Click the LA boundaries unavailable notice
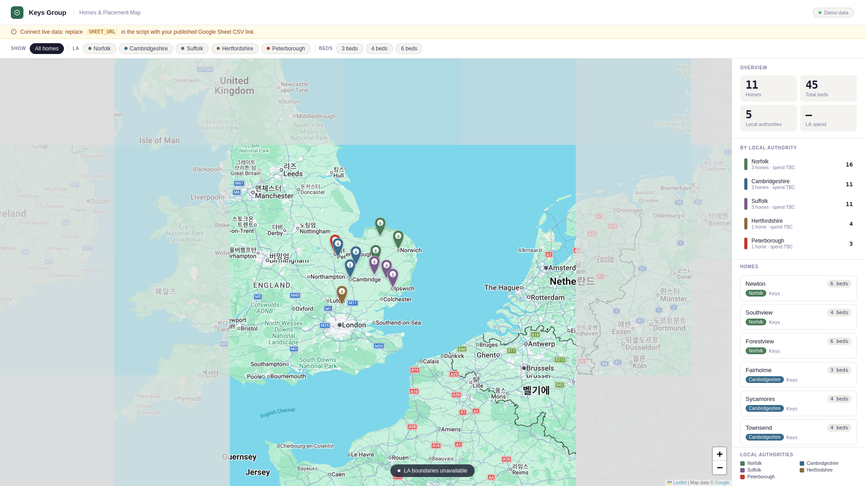Viewport: 865px width, 486px height. [x=432, y=471]
